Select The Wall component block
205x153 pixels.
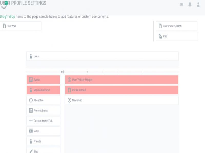point(21,26)
